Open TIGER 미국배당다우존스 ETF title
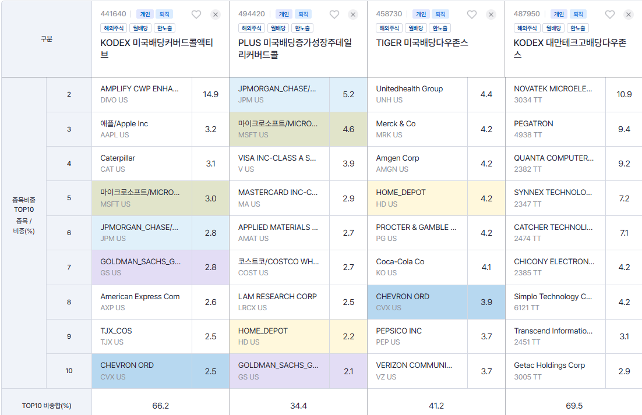This screenshot has height=415, width=642. (x=422, y=42)
